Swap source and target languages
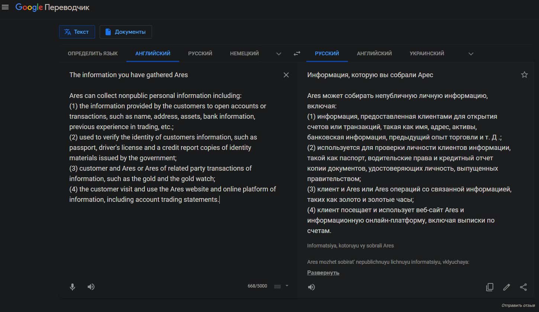 coord(297,53)
